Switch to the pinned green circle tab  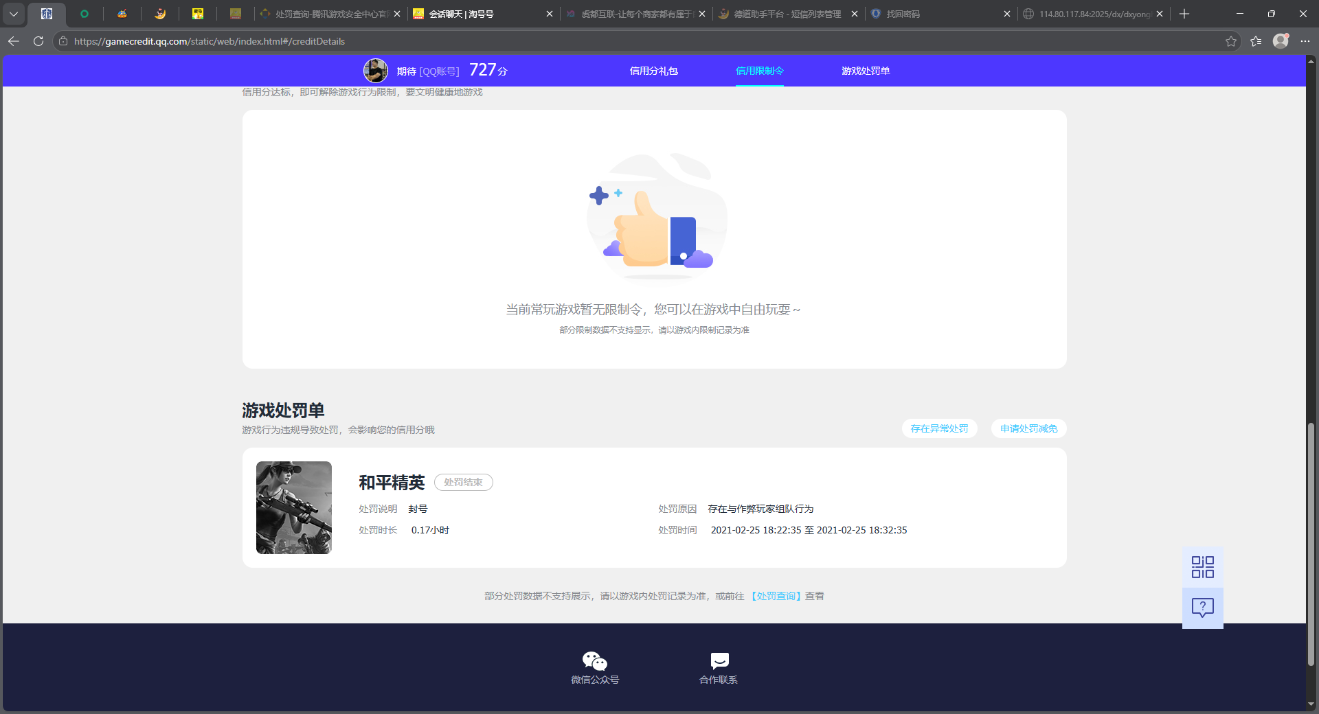click(x=84, y=14)
